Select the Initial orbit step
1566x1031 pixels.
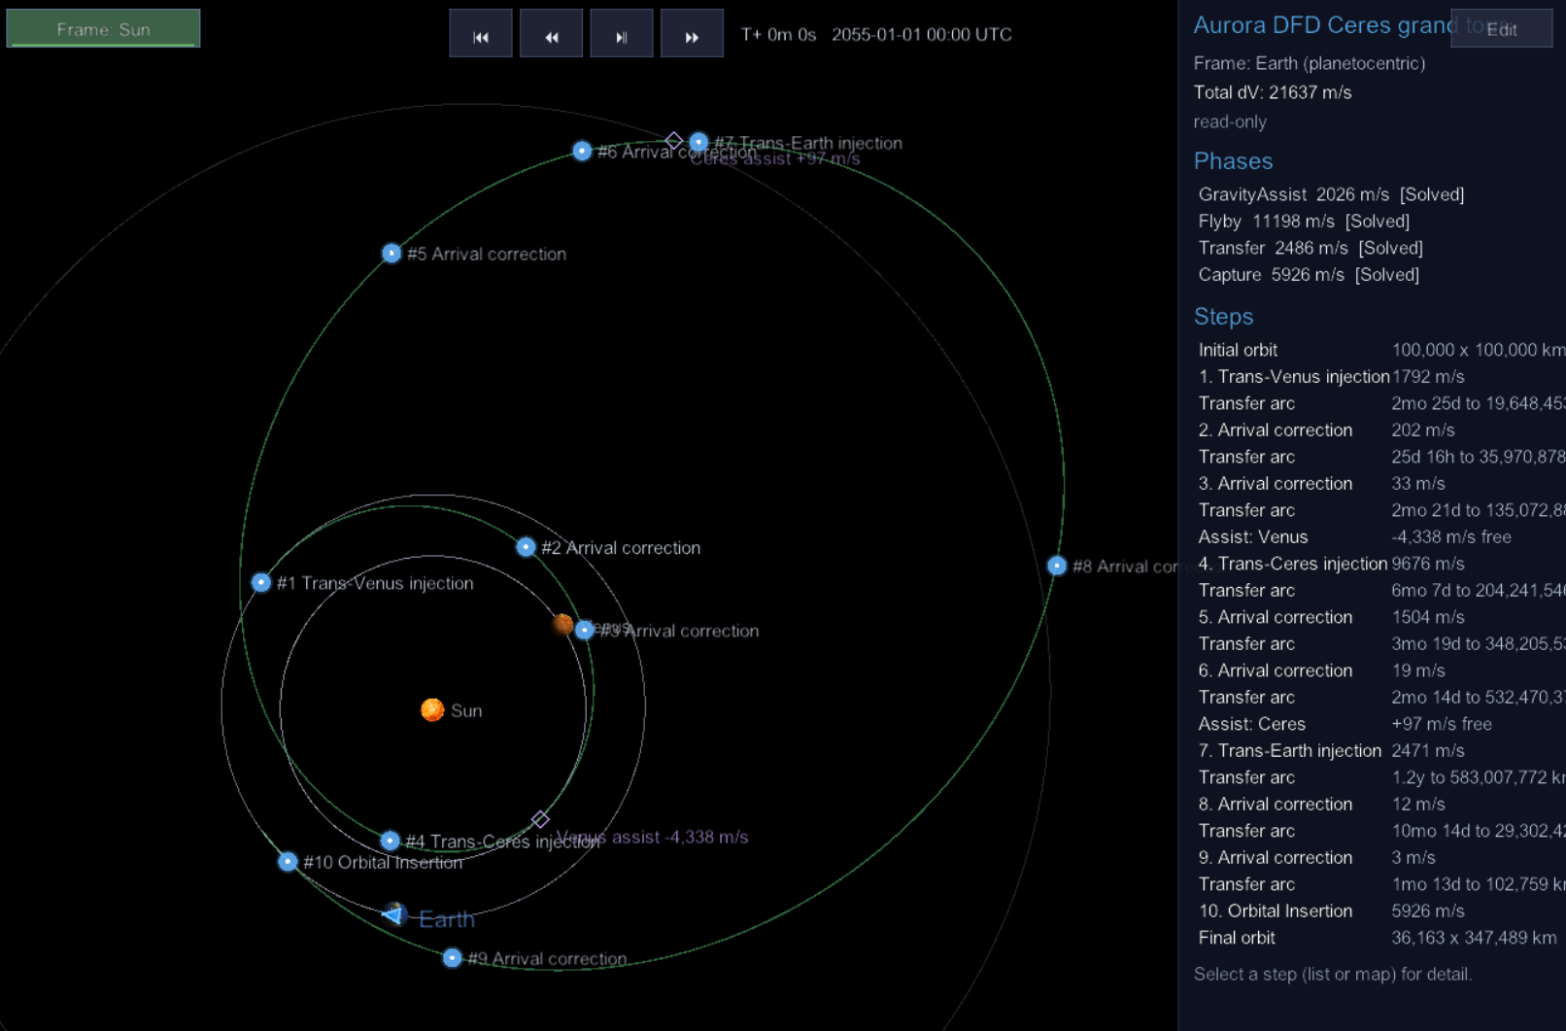point(1379,350)
